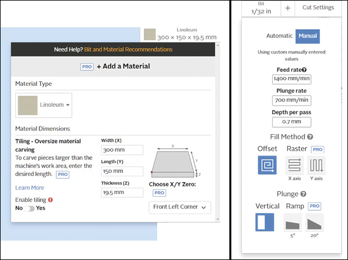Open the Fill Method help icon

[310, 137]
